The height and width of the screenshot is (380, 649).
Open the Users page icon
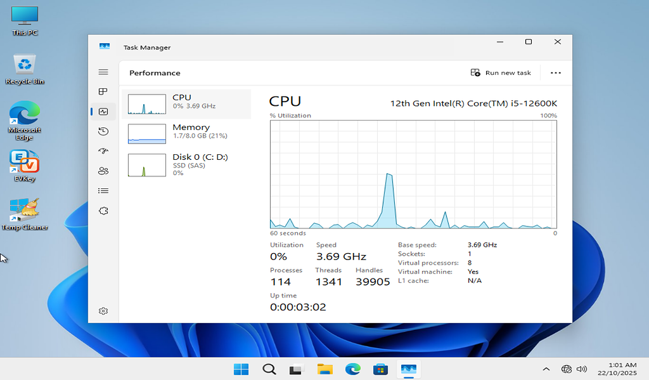pos(103,171)
